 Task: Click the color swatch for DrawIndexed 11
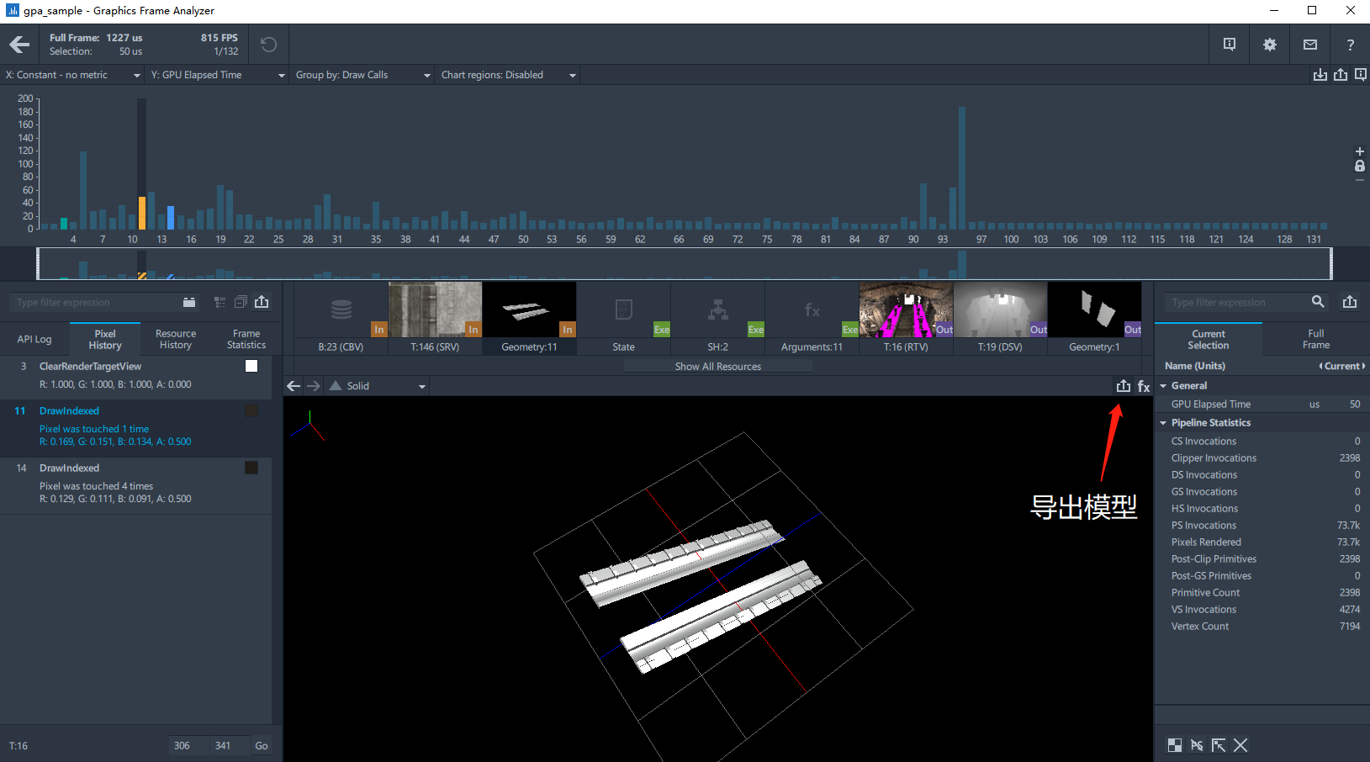pyautogui.click(x=251, y=410)
